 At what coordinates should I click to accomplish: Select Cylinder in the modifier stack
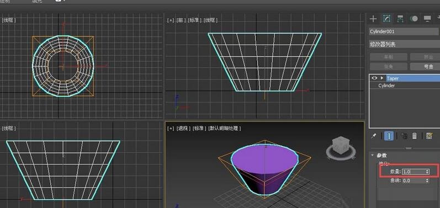point(386,86)
